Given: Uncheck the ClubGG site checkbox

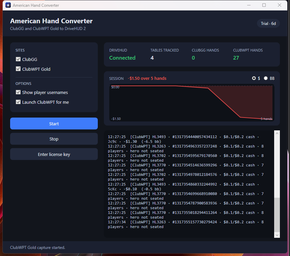Looking at the screenshot, I should click(18, 59).
